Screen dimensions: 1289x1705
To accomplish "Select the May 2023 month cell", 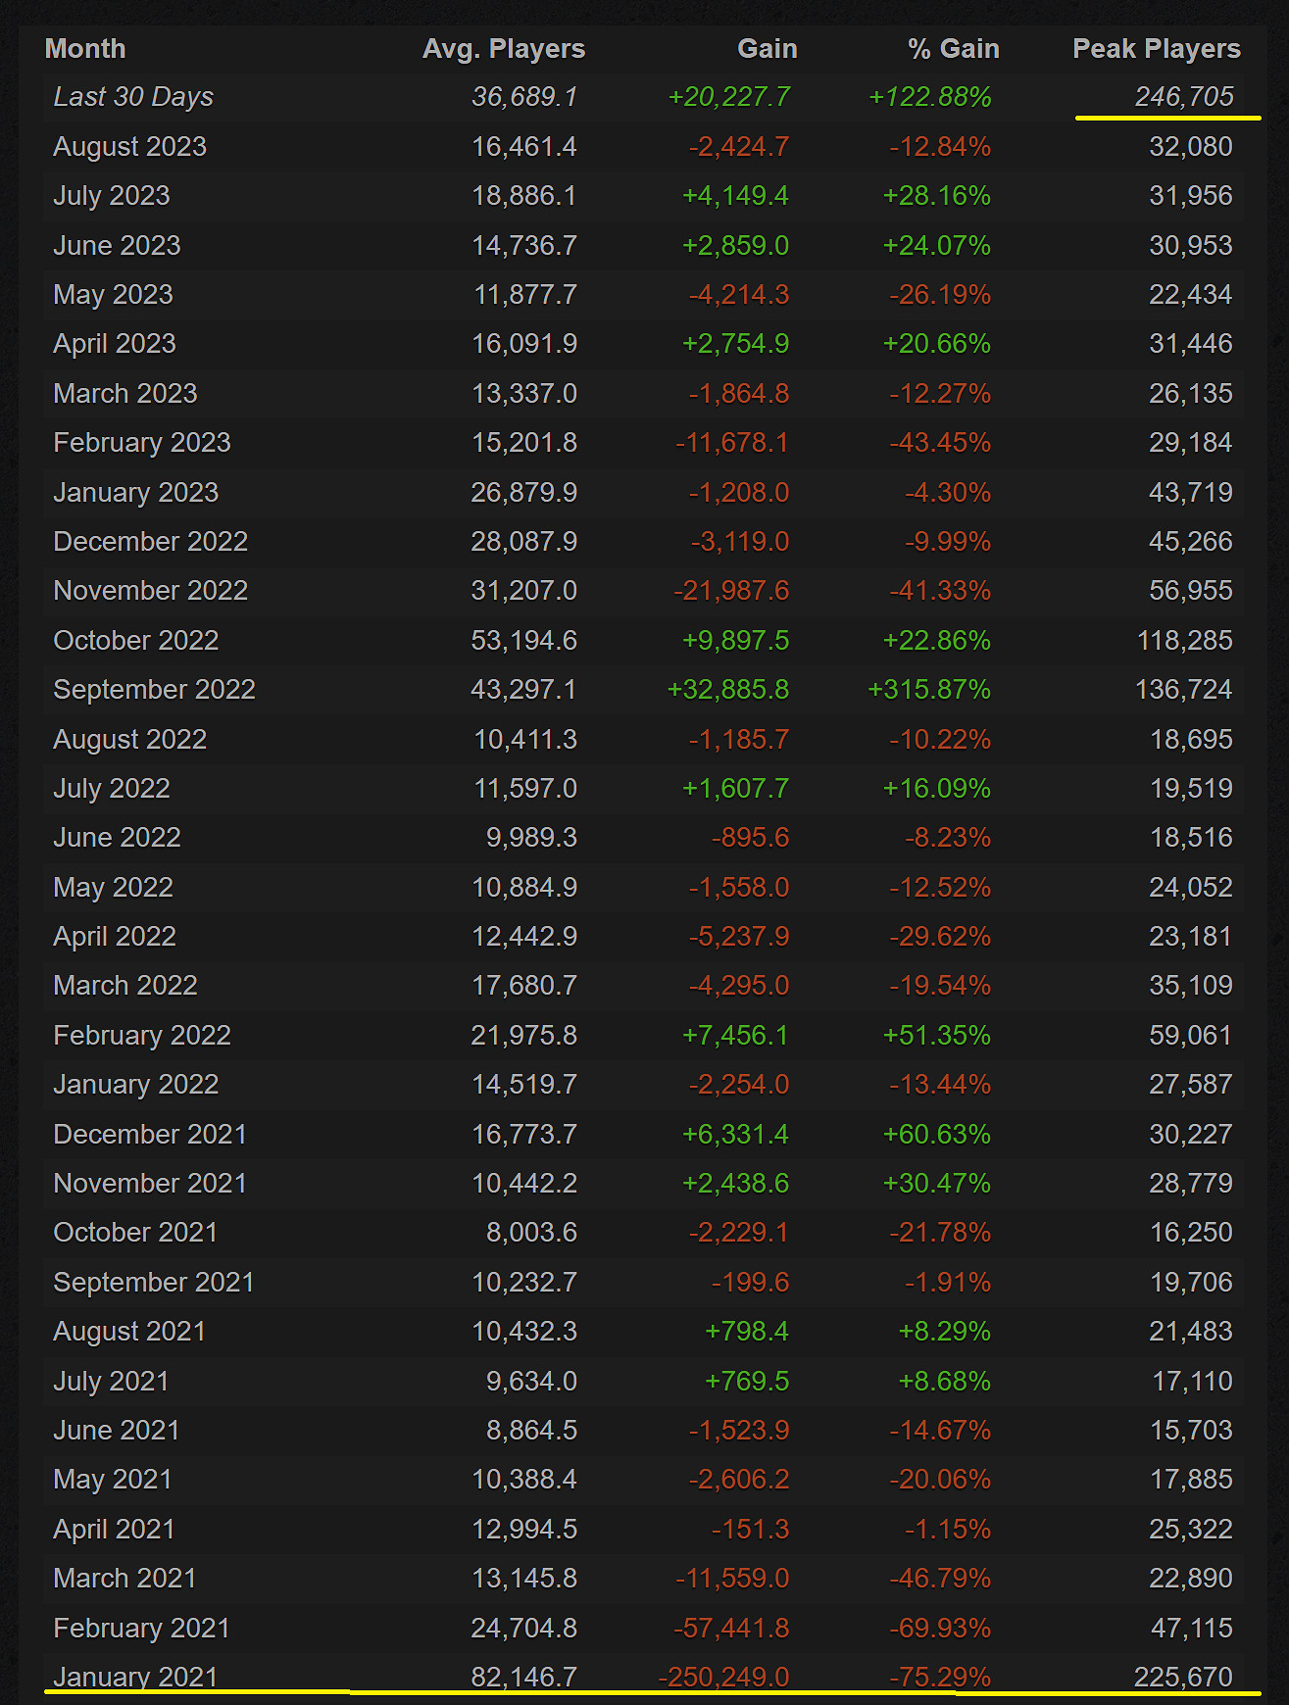I will click(x=113, y=295).
